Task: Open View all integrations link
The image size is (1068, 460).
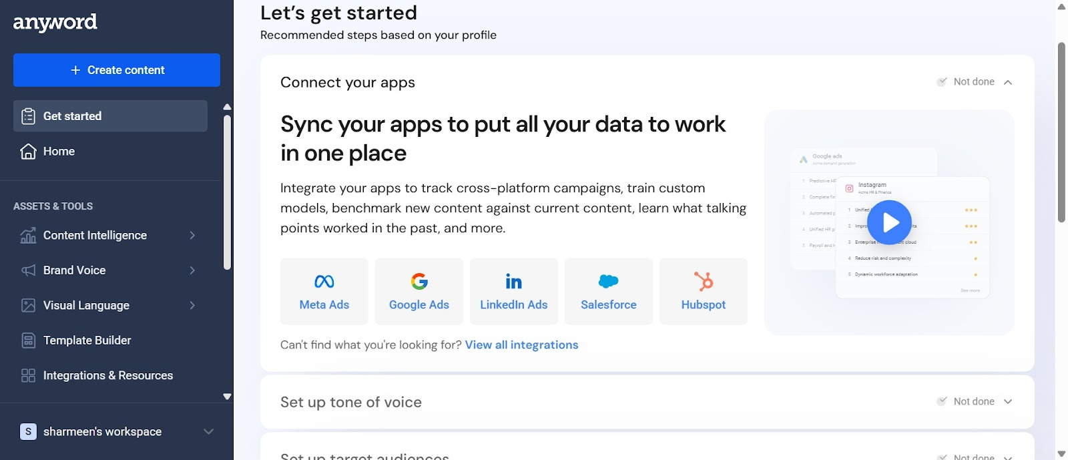Action: tap(522, 345)
